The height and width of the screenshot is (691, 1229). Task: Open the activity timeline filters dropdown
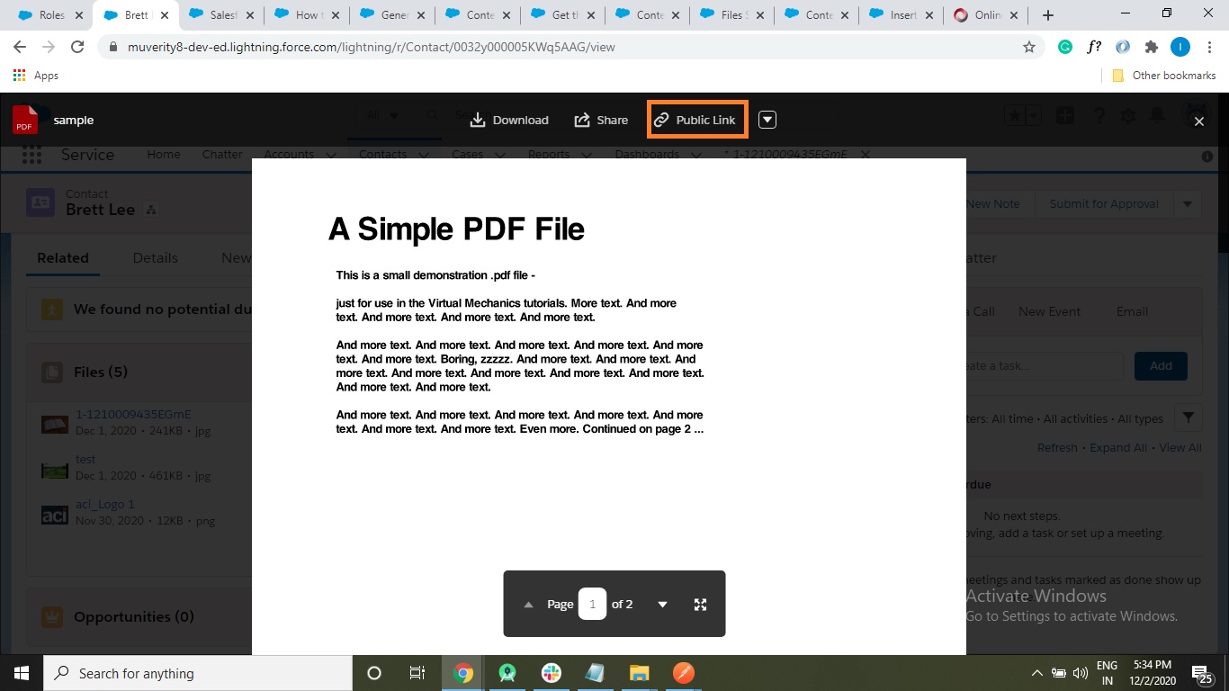tap(1187, 417)
